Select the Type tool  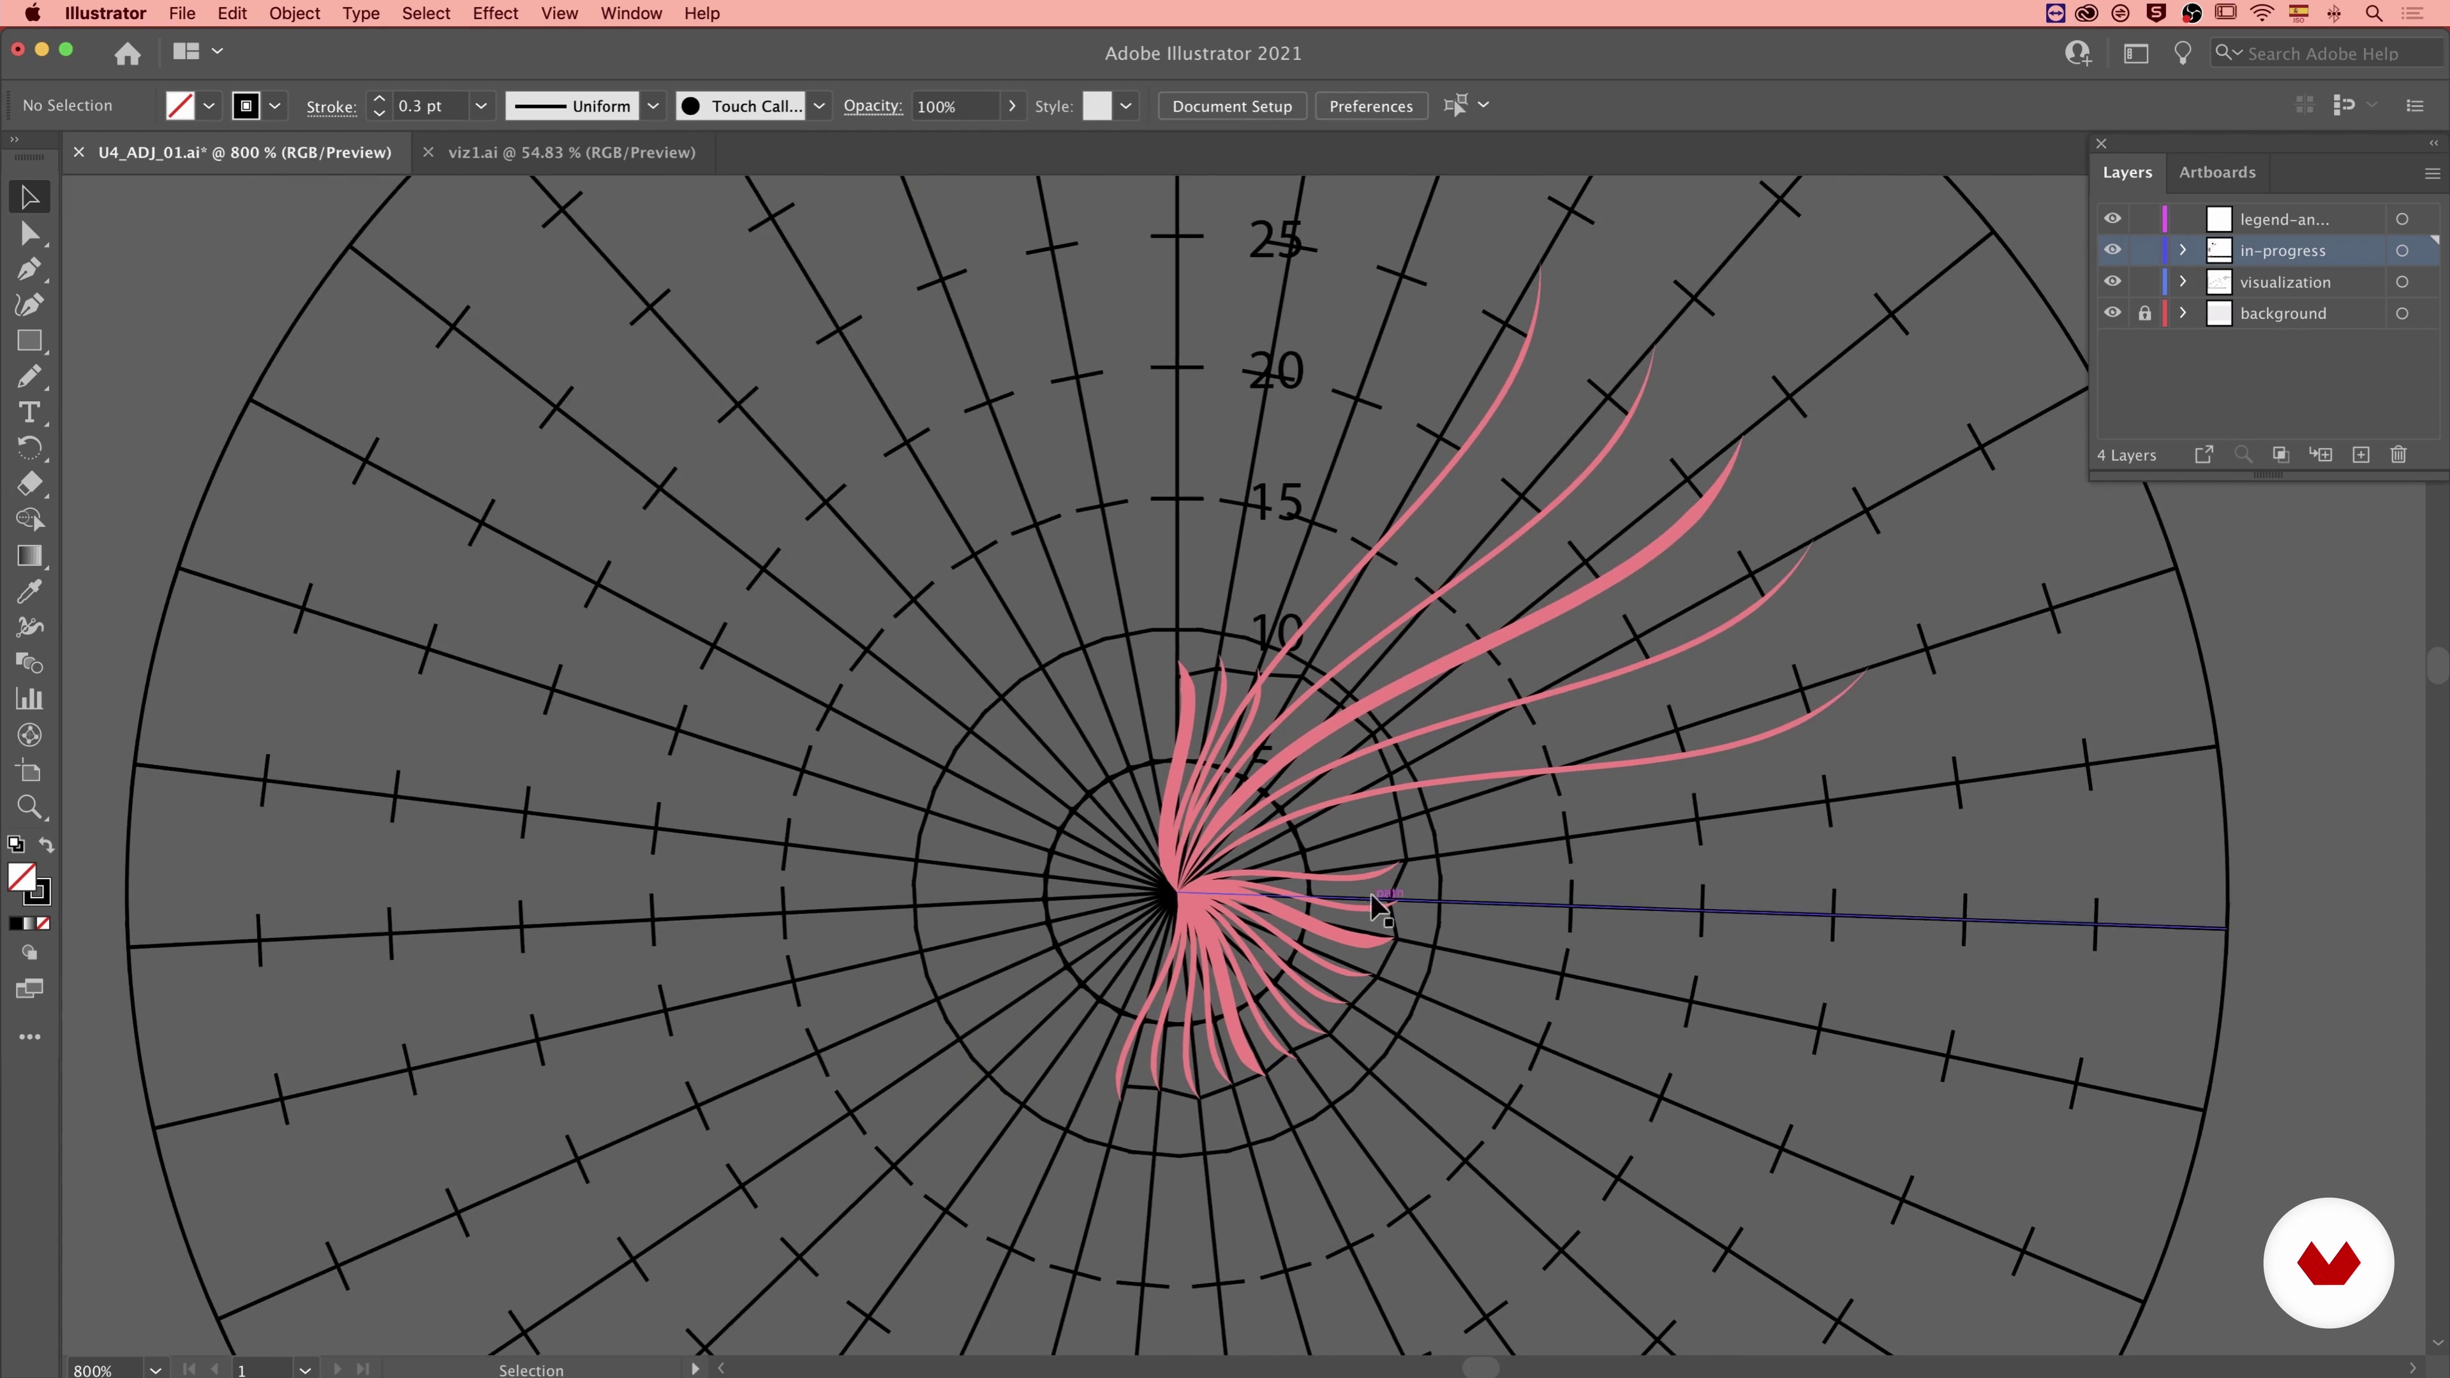tap(29, 413)
